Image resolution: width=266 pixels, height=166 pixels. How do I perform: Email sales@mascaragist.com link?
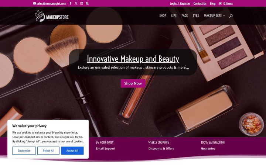click(51, 3)
